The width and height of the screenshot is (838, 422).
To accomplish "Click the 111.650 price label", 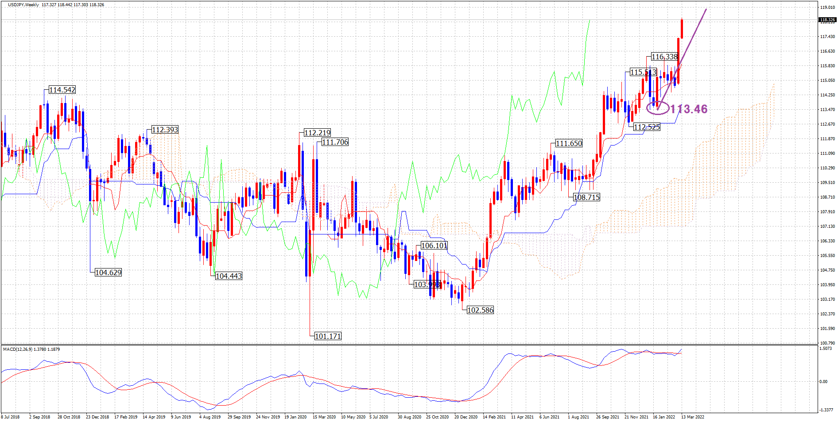I will 569,143.
